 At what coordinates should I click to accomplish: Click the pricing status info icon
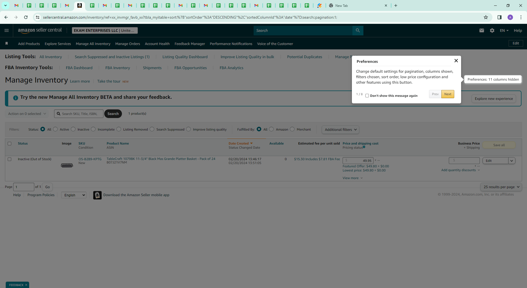coord(364,147)
